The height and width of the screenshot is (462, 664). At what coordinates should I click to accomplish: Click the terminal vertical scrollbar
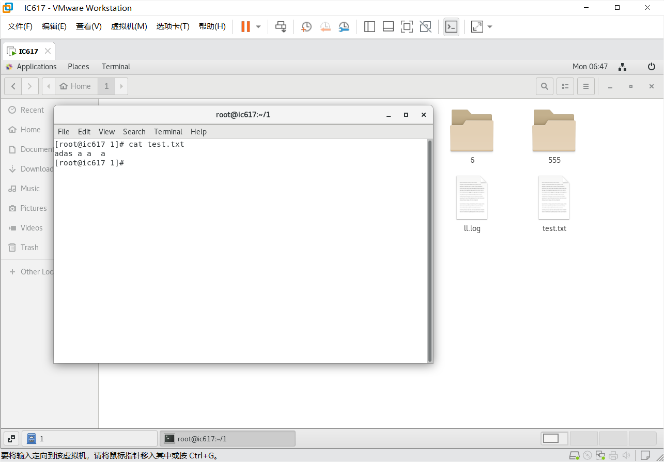429,251
